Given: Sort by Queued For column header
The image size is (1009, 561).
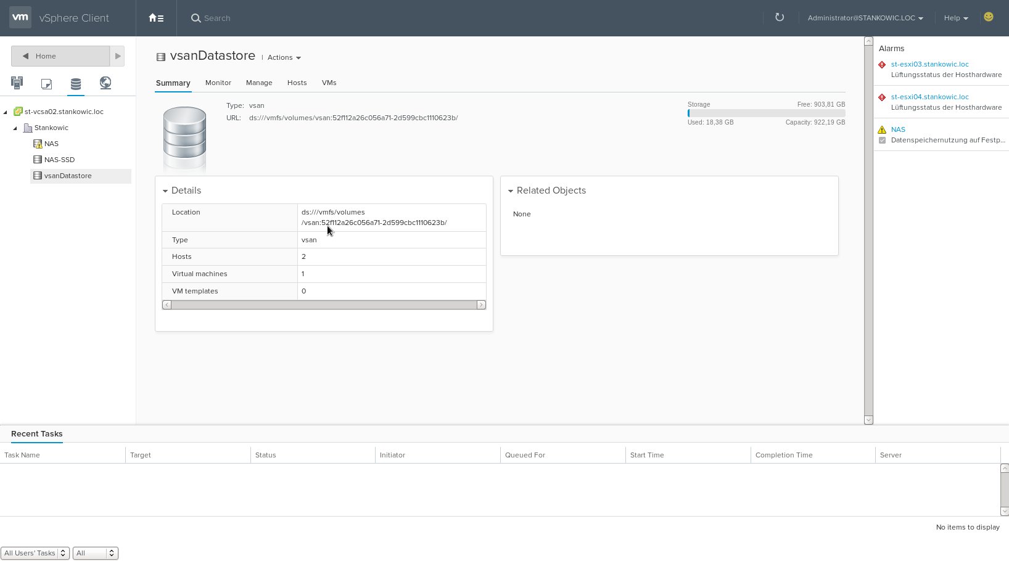Looking at the screenshot, I should click(x=563, y=455).
